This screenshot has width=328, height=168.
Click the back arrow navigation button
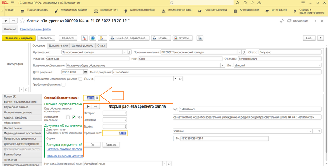click(6, 20)
